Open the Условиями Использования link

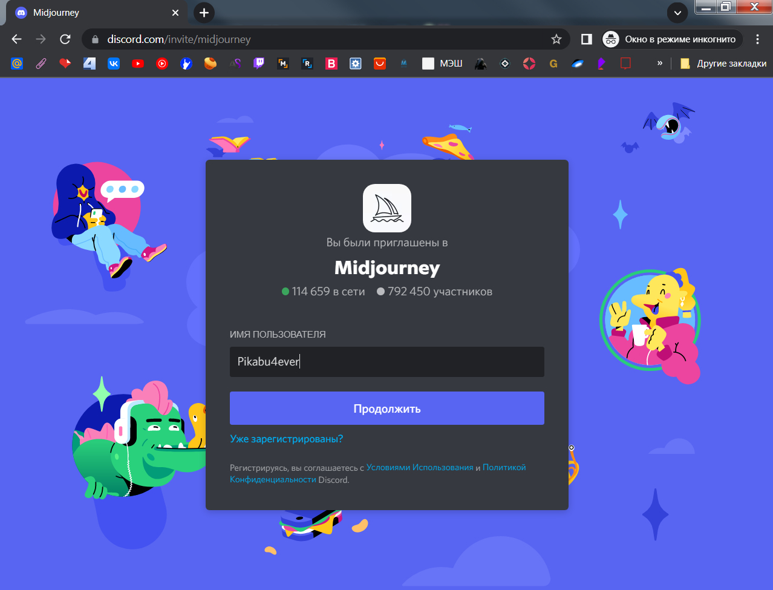click(420, 467)
